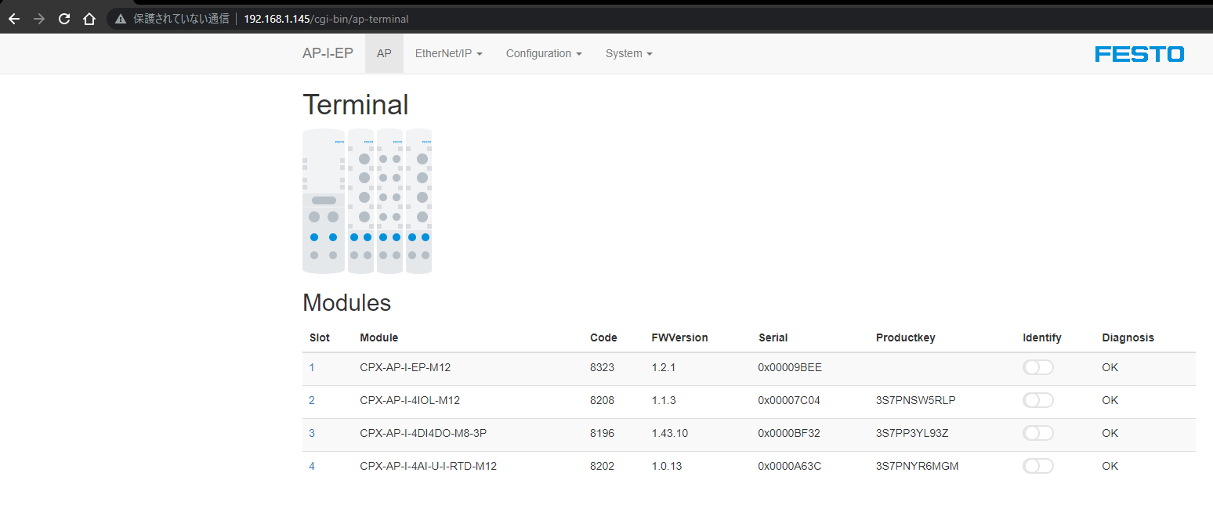The image size is (1213, 516).
Task: Reload the page with the refresh icon
Action: [x=64, y=18]
